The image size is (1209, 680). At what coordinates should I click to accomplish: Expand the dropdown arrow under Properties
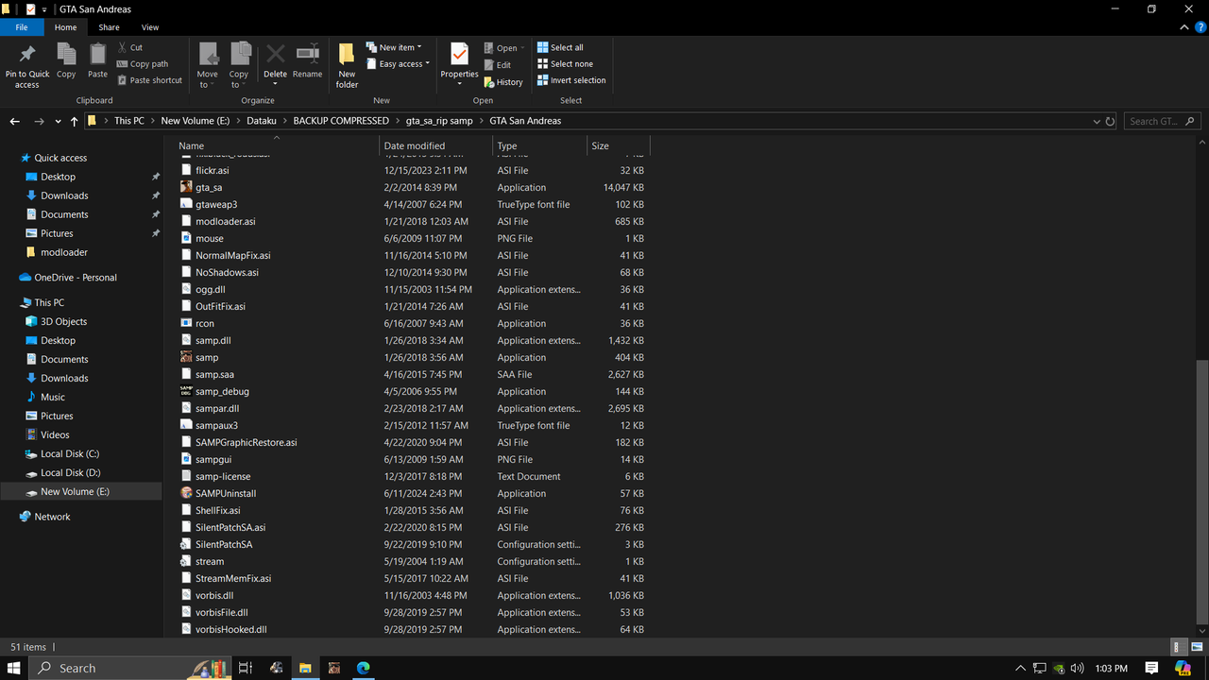(x=459, y=84)
